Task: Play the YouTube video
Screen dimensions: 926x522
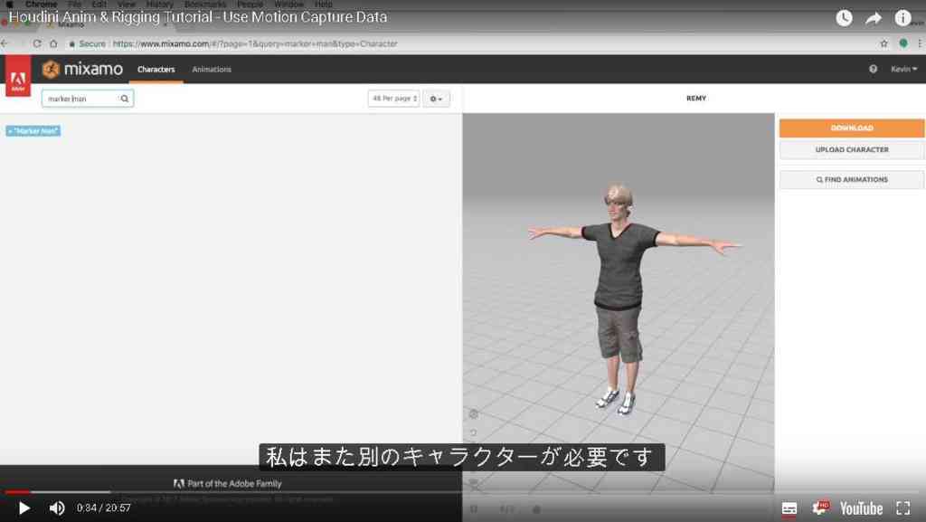Action: click(24, 508)
